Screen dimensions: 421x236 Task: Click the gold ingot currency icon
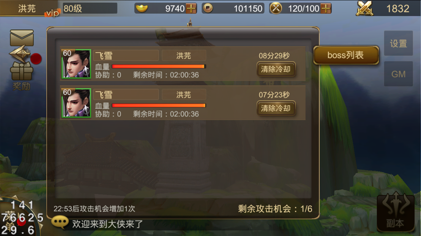[142, 8]
